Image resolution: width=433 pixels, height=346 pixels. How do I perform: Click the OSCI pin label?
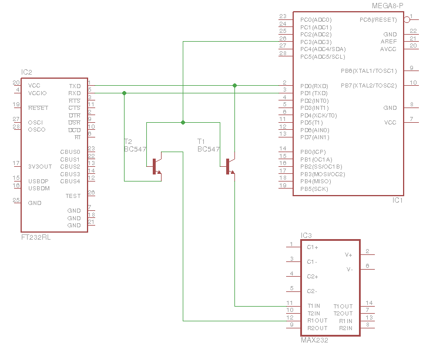click(x=35, y=123)
